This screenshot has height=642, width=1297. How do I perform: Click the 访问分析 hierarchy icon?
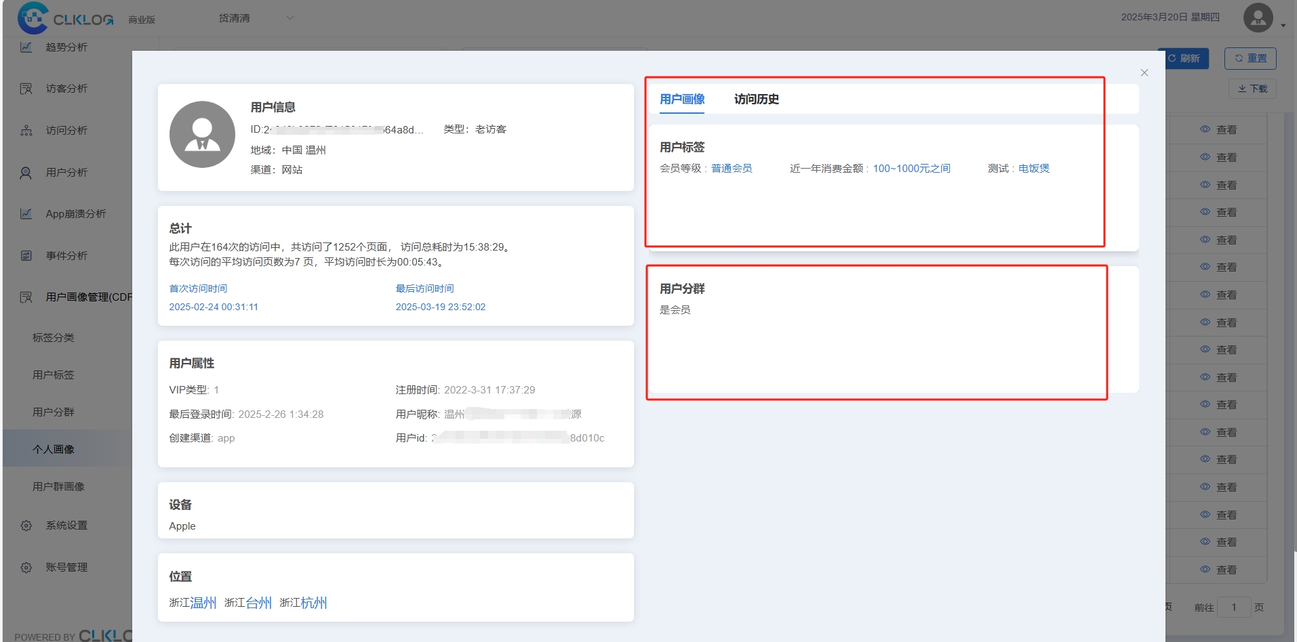(26, 131)
